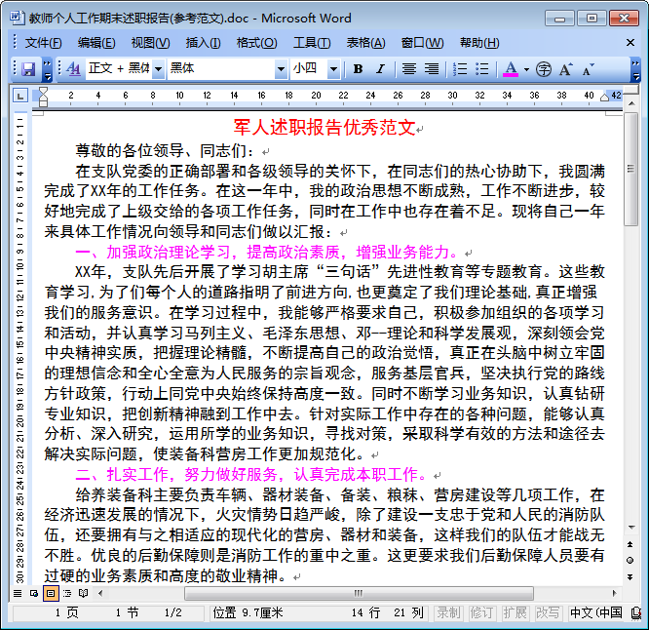Image resolution: width=649 pixels, height=630 pixels.
Task: Open the font name dropdown 黑体
Action: (x=281, y=69)
